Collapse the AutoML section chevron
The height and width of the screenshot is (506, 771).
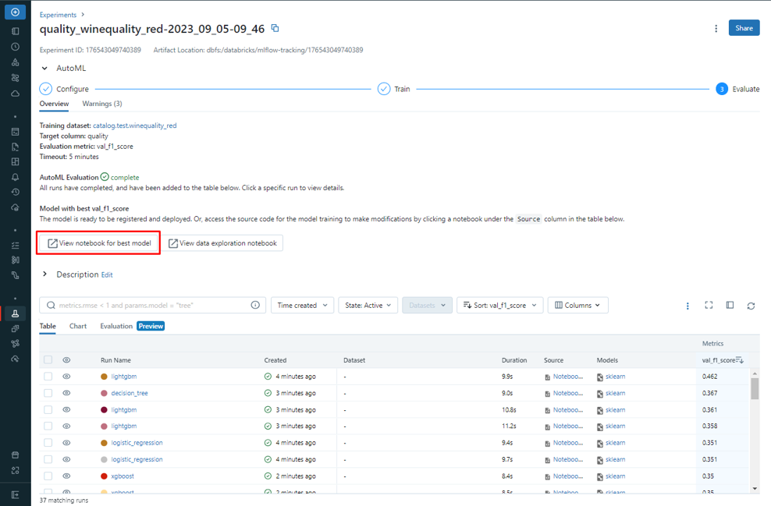pos(44,69)
